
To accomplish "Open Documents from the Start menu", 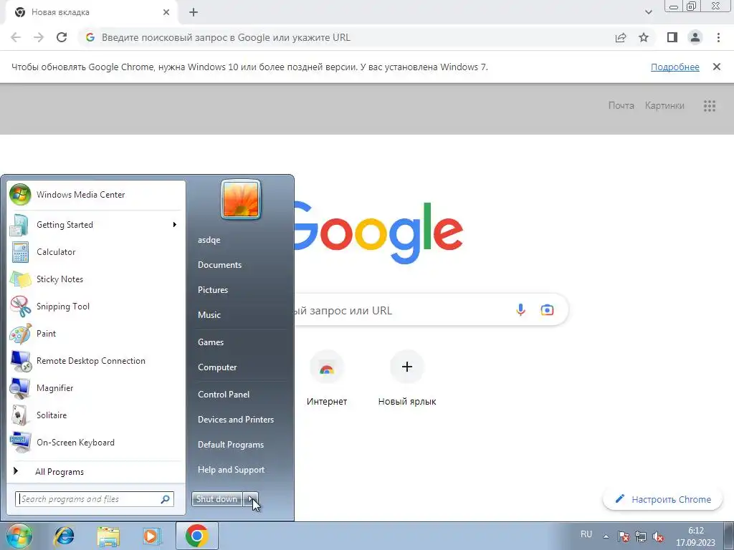I will tap(241, 265).
